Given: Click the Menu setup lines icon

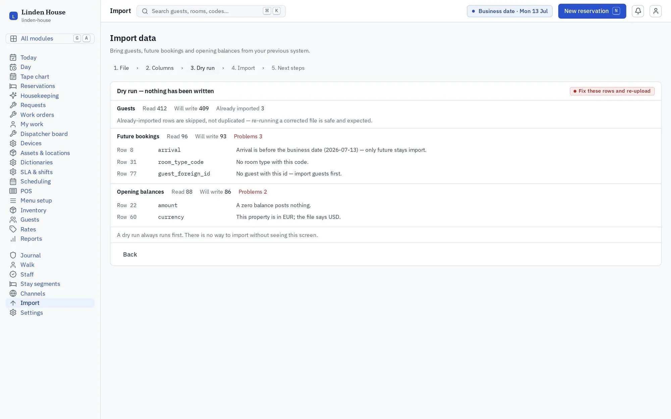Looking at the screenshot, I should coord(13,200).
